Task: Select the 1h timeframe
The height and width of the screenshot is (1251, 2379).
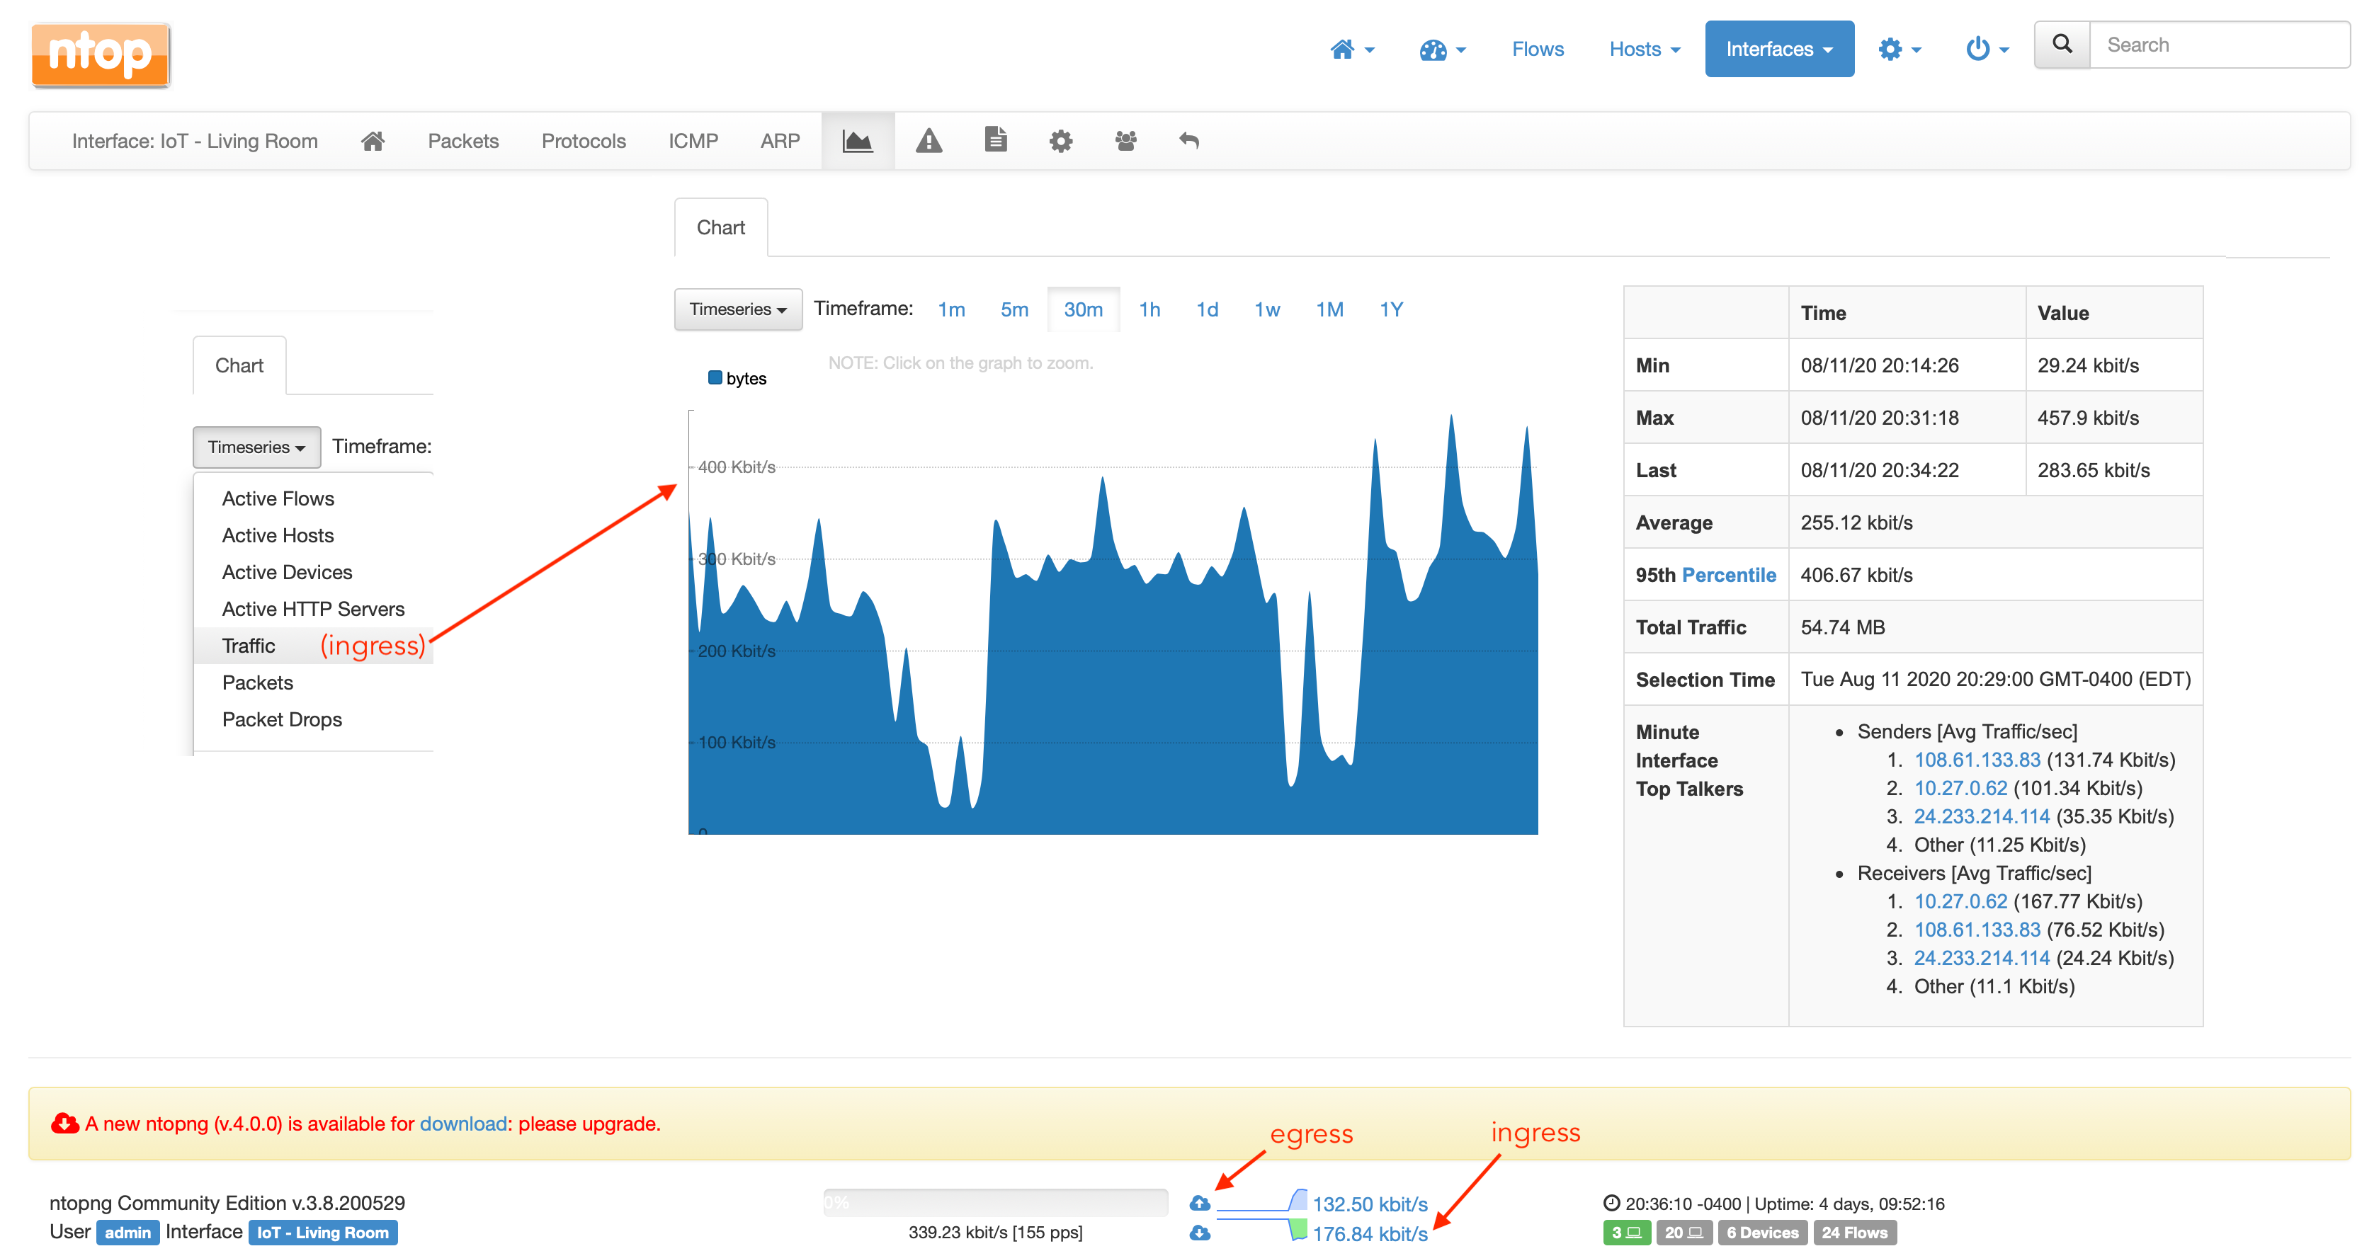Action: [1149, 309]
